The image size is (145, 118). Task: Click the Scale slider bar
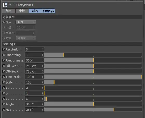point(93,82)
